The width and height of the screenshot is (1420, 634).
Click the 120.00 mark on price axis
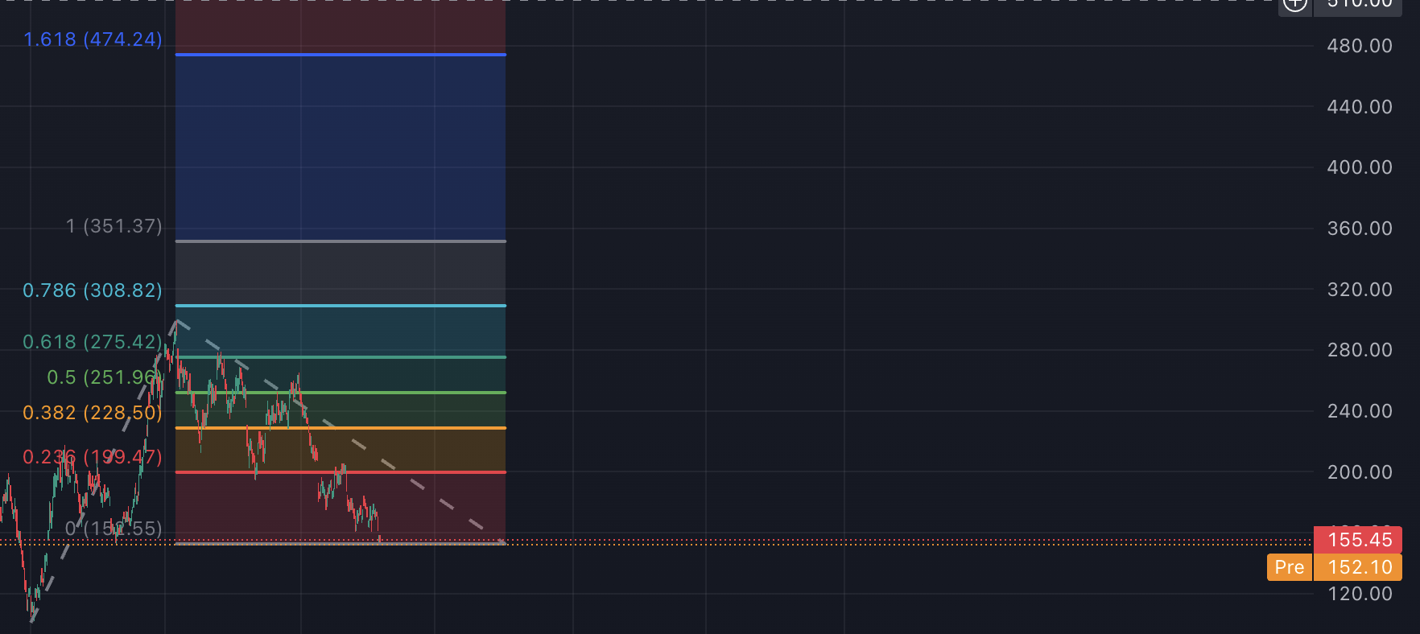click(1359, 594)
